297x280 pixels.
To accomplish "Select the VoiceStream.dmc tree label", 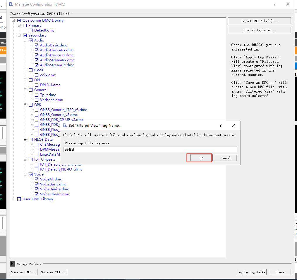I will 55,194.
